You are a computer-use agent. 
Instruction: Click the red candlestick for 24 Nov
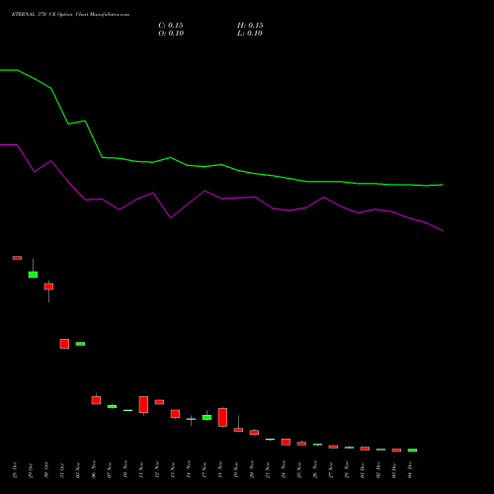click(x=286, y=442)
